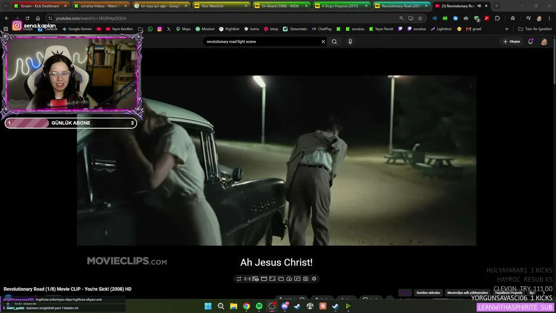Open the blerp bookmark

[271, 29]
